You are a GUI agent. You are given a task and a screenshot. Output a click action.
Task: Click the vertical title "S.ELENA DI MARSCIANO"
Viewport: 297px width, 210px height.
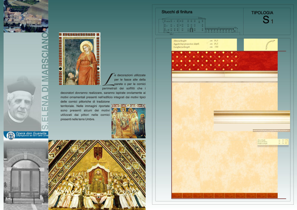tap(45, 81)
